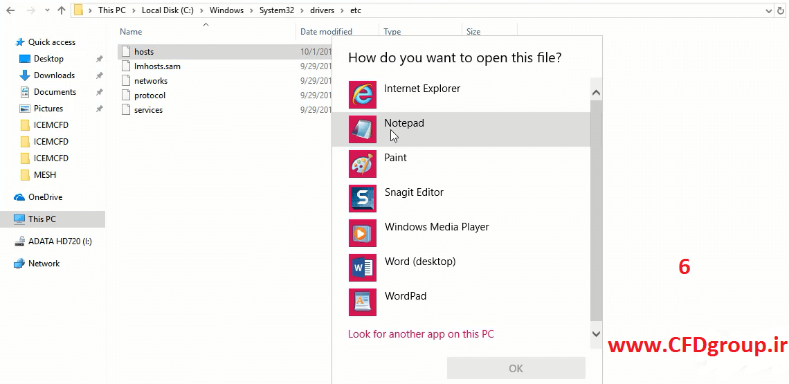Sort files by Date modified column
Screen dimensions: 789x384
326,31
